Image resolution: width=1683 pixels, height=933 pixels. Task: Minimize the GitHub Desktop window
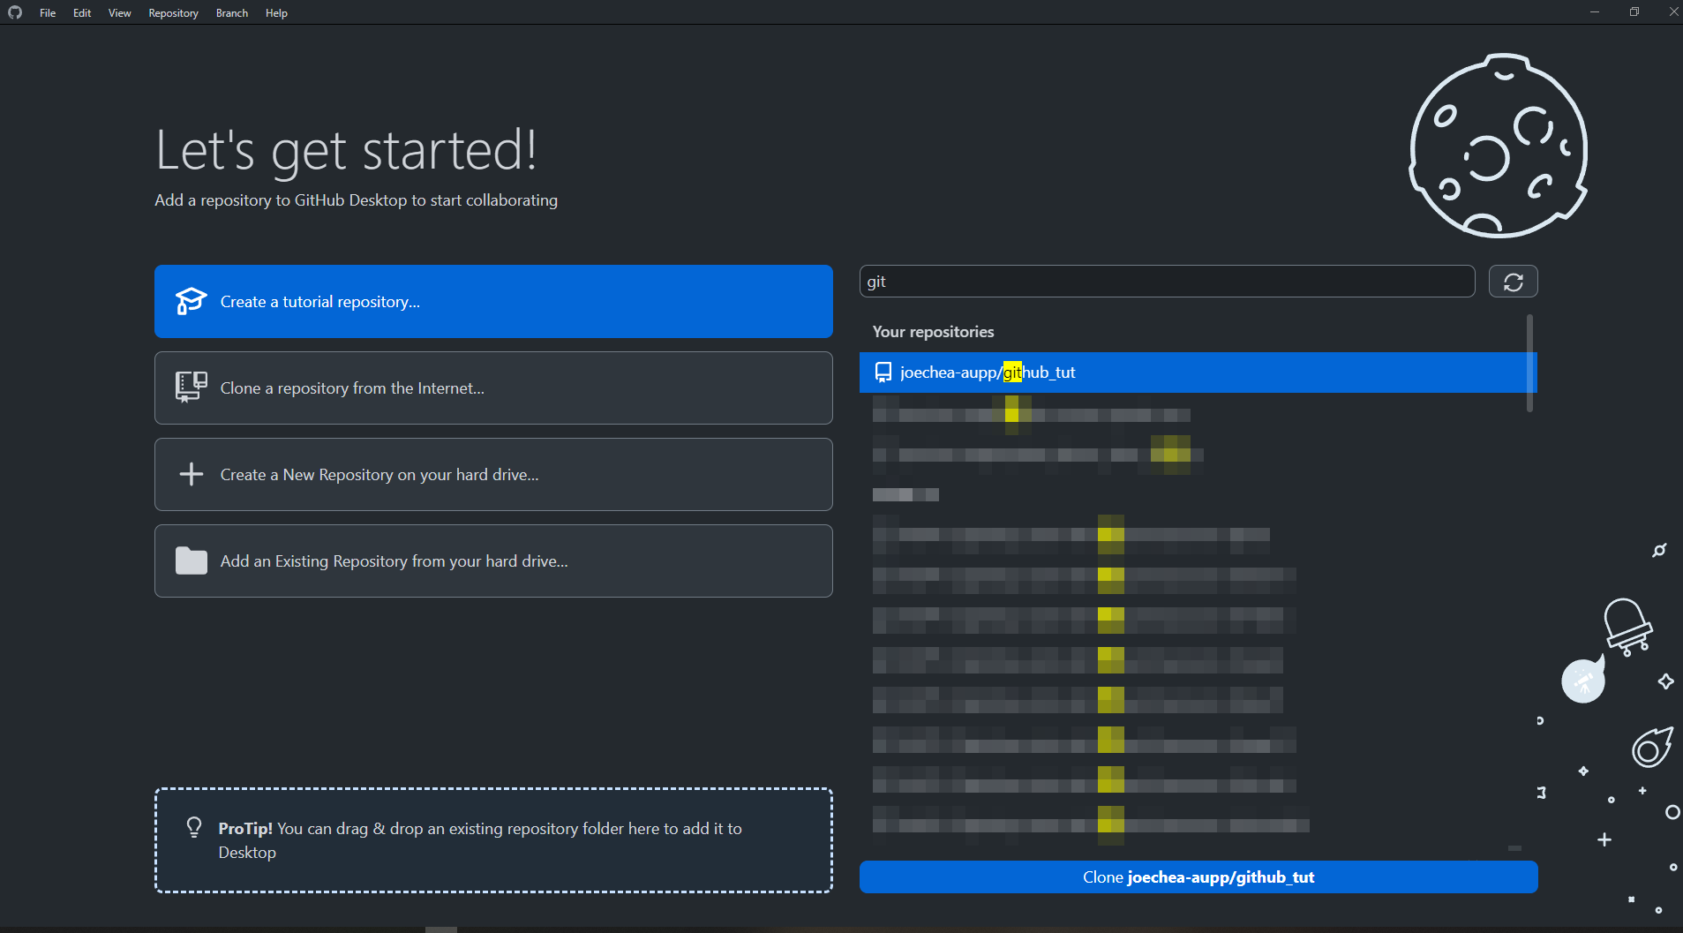(1594, 11)
